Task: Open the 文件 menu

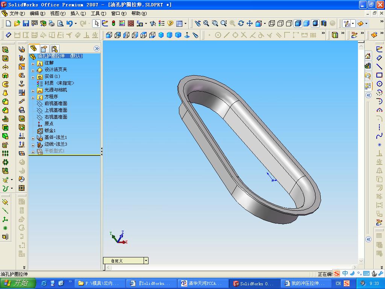Action: pyautogui.click(x=17, y=14)
